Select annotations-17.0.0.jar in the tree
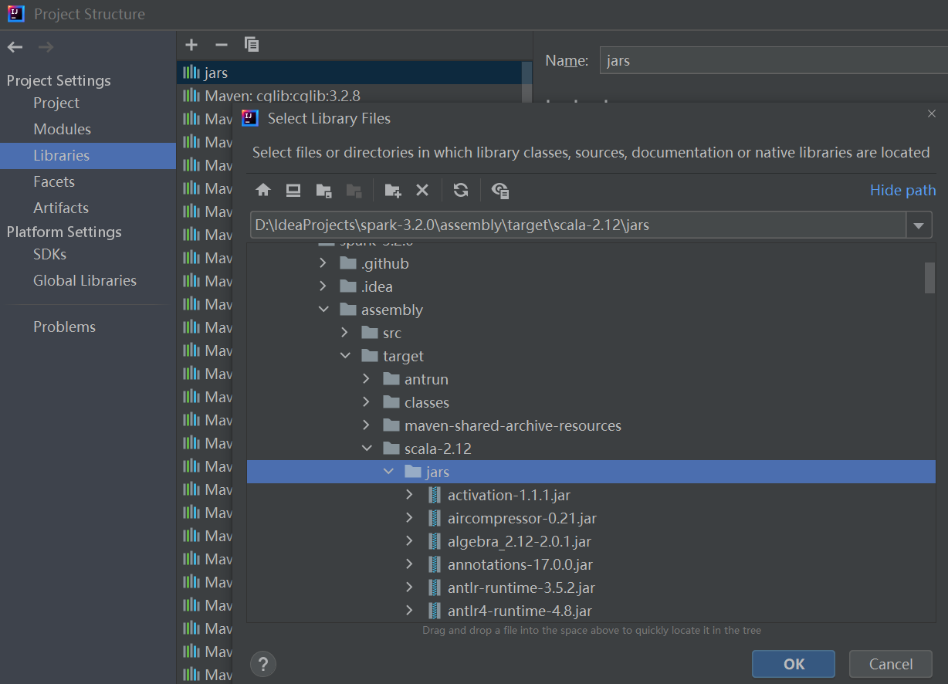948x684 pixels. point(520,564)
